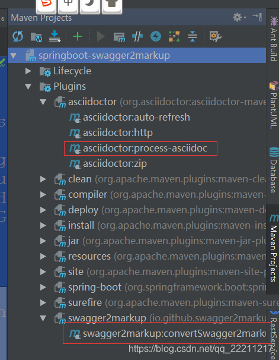Show dependencies diagram icon
Image resolution: width=279 pixels, height=360 pixels.
point(174,36)
